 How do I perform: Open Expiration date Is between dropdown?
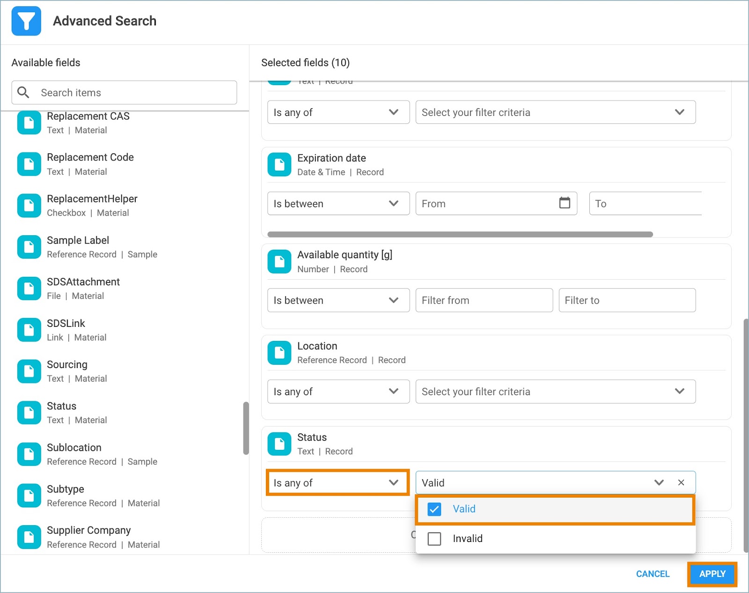(x=338, y=203)
